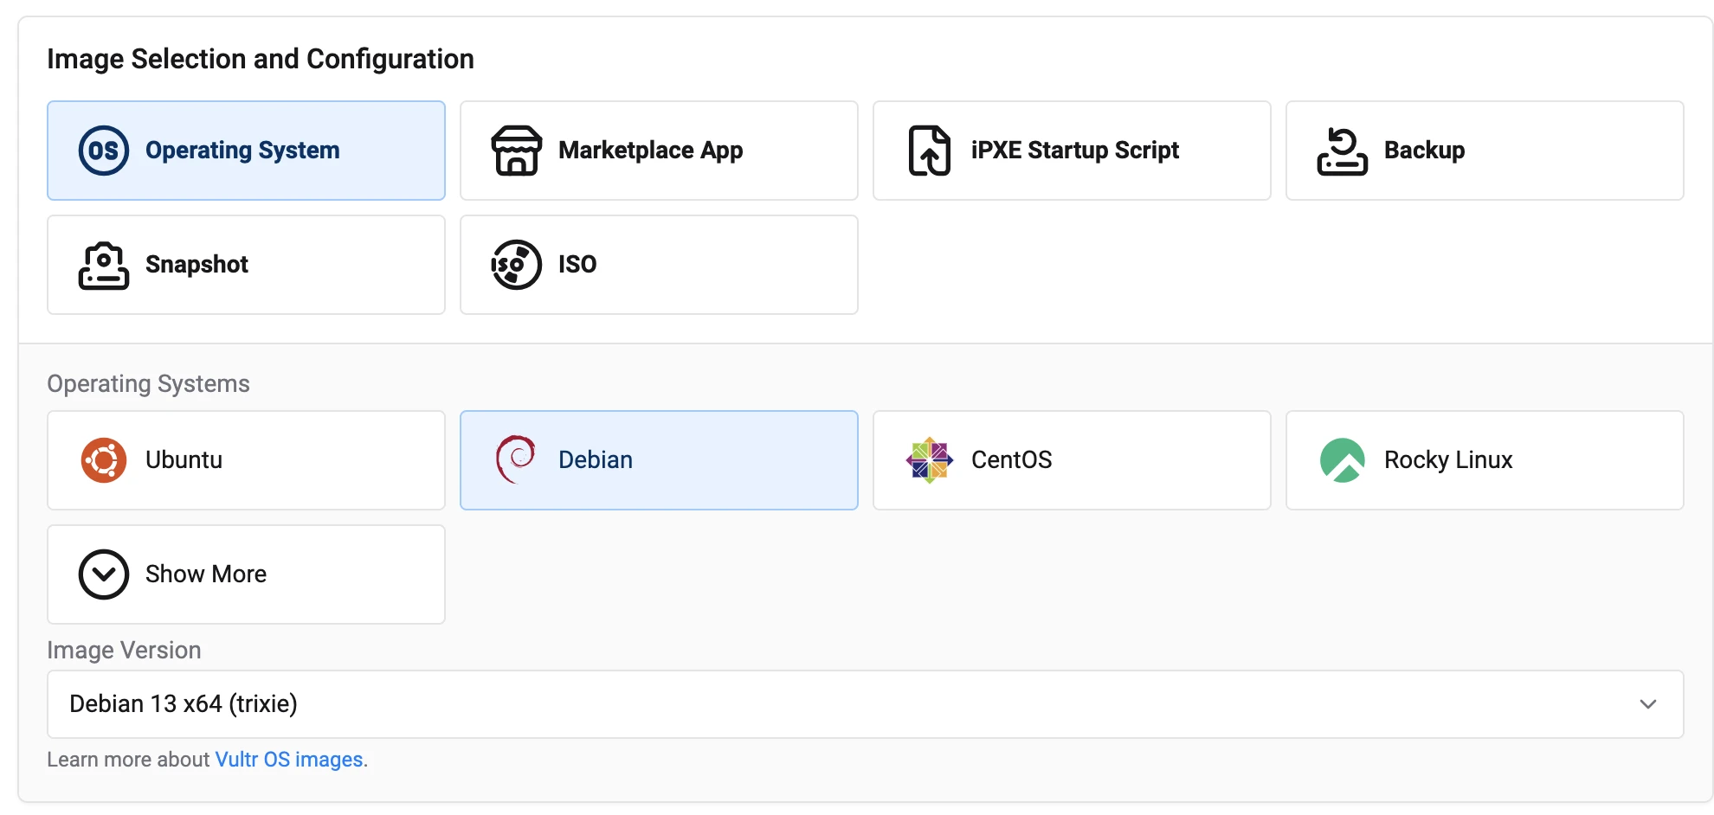Open the Vultr OS images link
This screenshot has width=1714, height=815.
click(289, 760)
